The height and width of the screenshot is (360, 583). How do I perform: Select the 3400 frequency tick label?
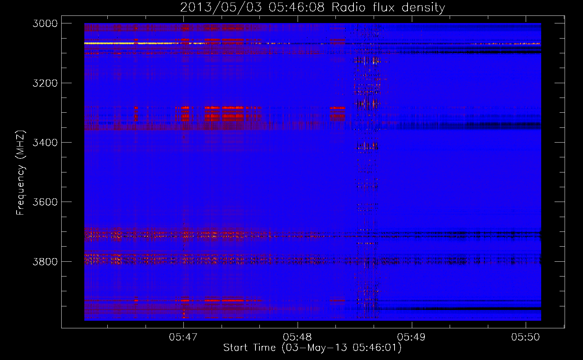(45, 143)
